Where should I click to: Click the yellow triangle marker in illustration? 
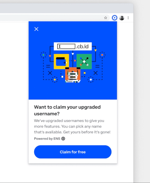click(95, 50)
